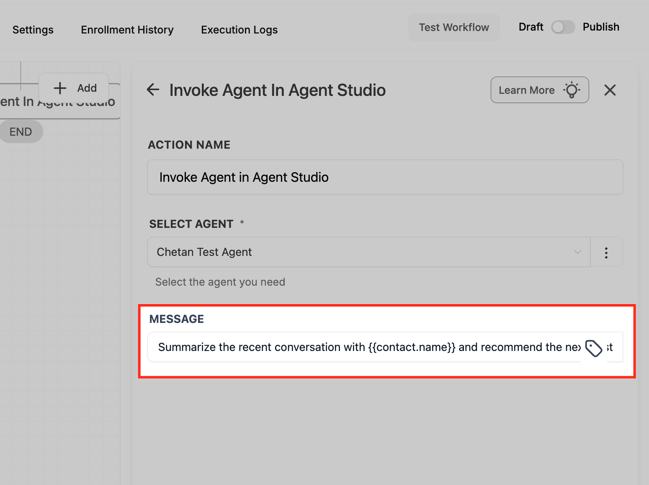Toggle the Draft/Publish switch
Viewport: 649px width, 485px height.
click(x=563, y=27)
